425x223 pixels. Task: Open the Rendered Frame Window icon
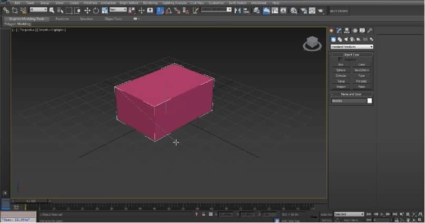(312, 11)
